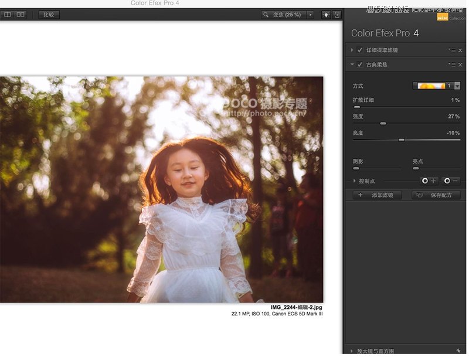Click the 扩散详细 value 1 %
Viewport: 469px width, 357px height.
(x=456, y=100)
